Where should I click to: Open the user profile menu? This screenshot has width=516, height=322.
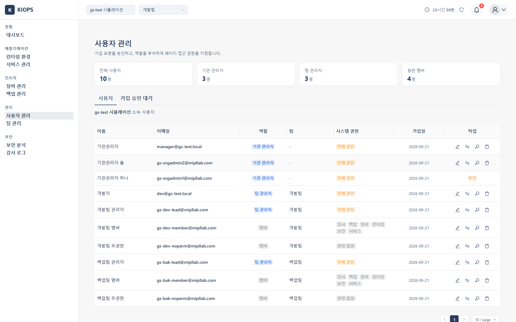(x=498, y=10)
